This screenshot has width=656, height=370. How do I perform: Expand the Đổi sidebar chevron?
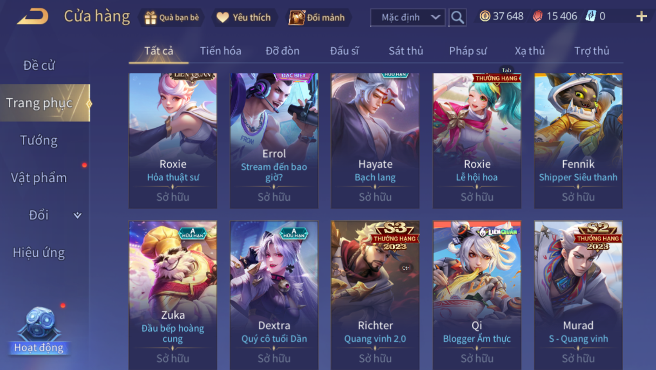tap(77, 215)
